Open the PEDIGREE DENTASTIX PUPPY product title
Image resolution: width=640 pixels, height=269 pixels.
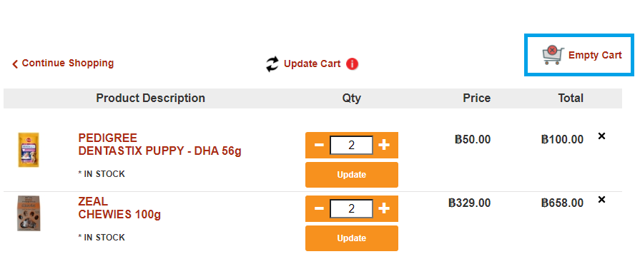tap(159, 144)
